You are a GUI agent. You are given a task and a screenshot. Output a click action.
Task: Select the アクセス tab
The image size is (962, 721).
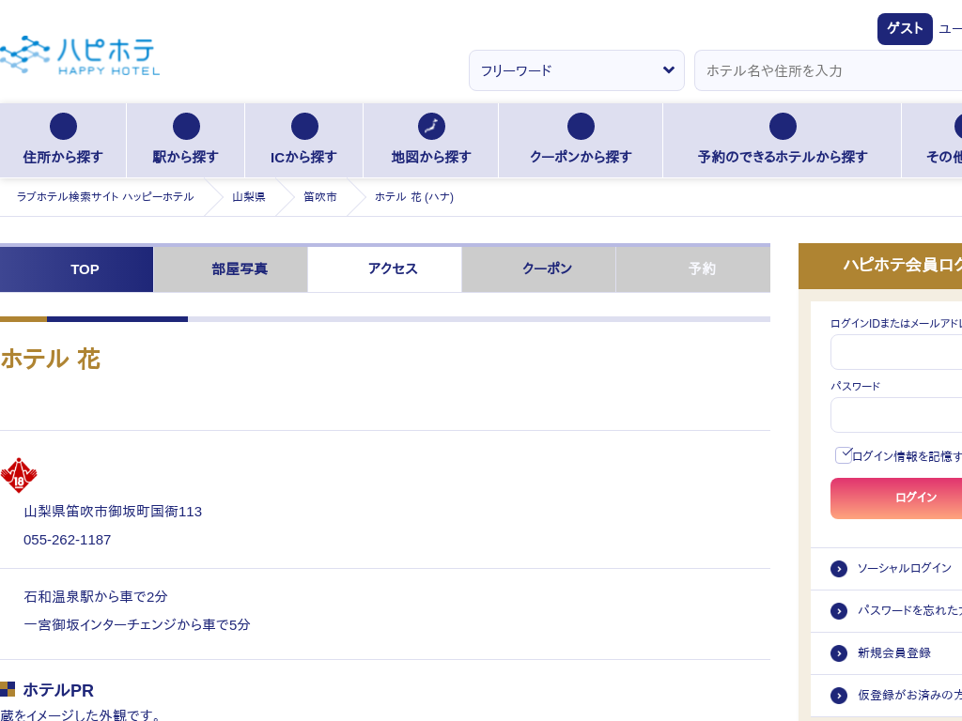tap(393, 269)
